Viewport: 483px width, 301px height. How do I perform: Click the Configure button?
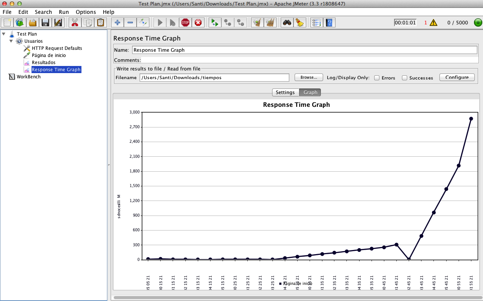[x=457, y=77]
